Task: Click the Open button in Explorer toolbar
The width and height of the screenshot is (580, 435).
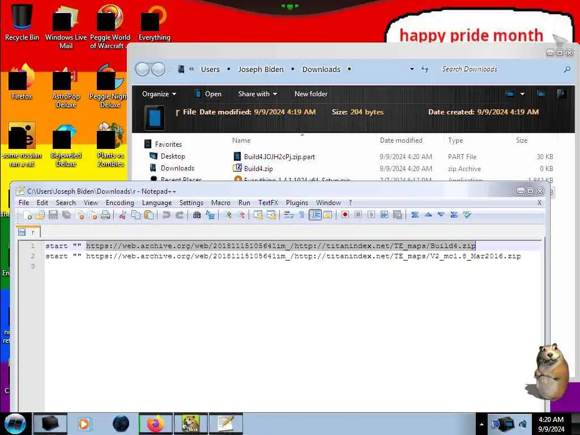Action: click(208, 94)
